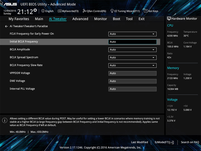Click the Min.: 40.0MHz text

coord(18,132)
